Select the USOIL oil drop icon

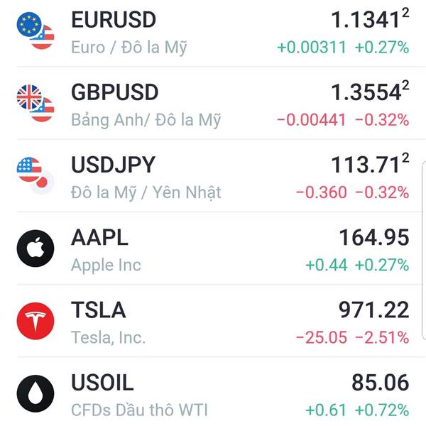[x=35, y=393]
